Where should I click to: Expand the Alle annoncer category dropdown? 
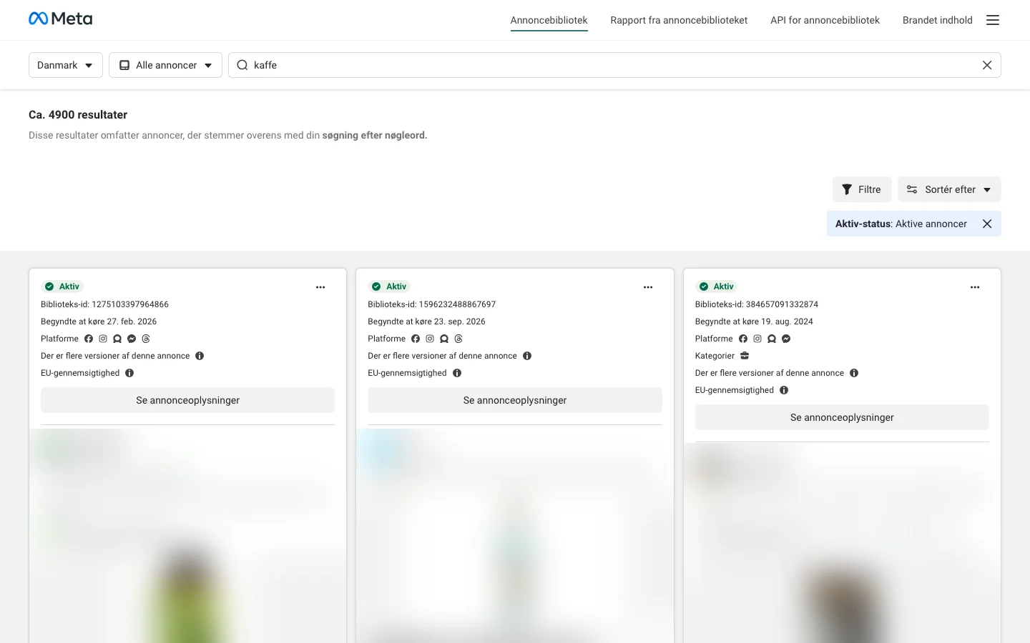pyautogui.click(x=165, y=65)
